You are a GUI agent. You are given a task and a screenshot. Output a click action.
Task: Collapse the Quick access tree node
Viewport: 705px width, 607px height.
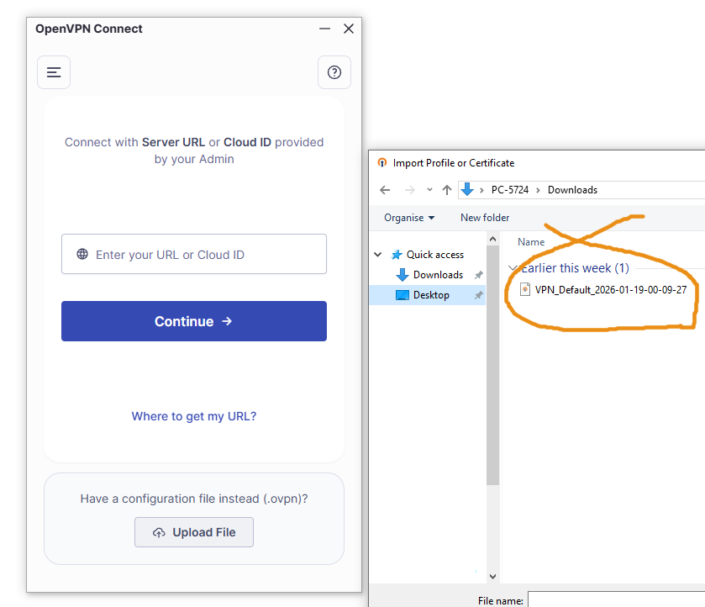[379, 255]
